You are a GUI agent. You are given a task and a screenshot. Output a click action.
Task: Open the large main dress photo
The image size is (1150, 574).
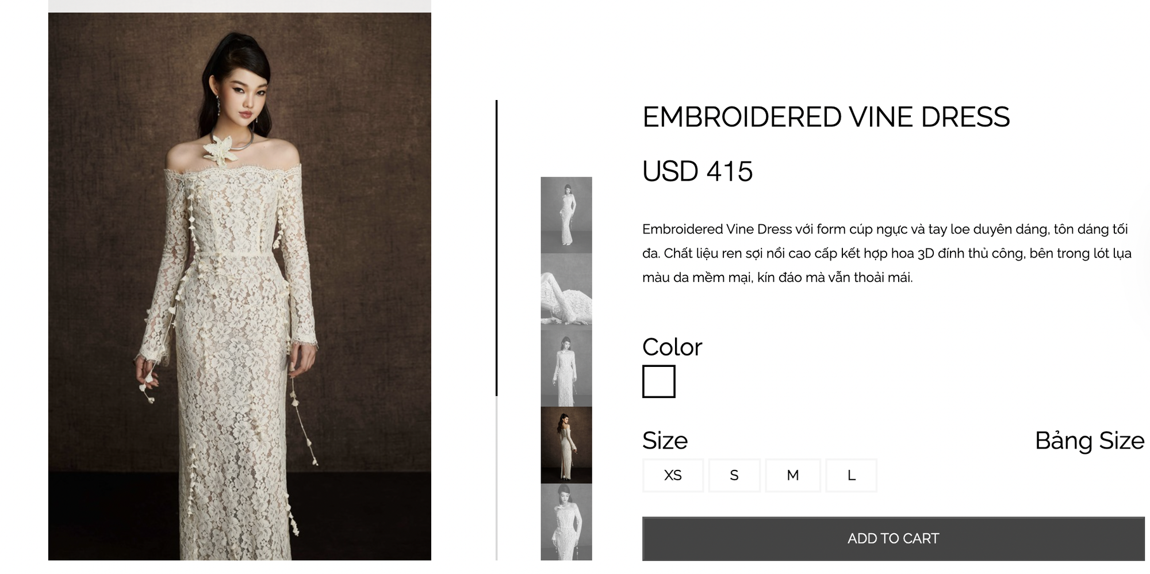[x=240, y=286]
